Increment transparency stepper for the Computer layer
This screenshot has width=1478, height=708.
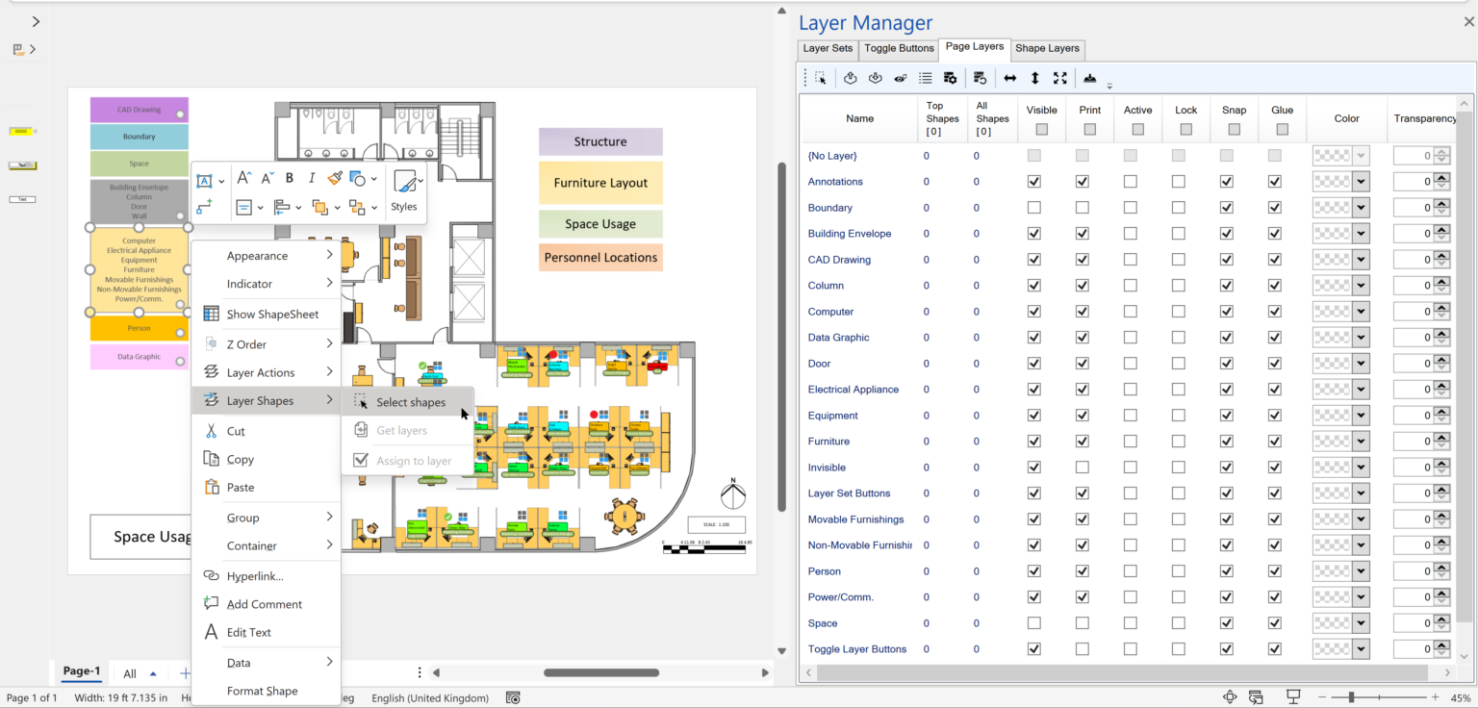(1441, 307)
